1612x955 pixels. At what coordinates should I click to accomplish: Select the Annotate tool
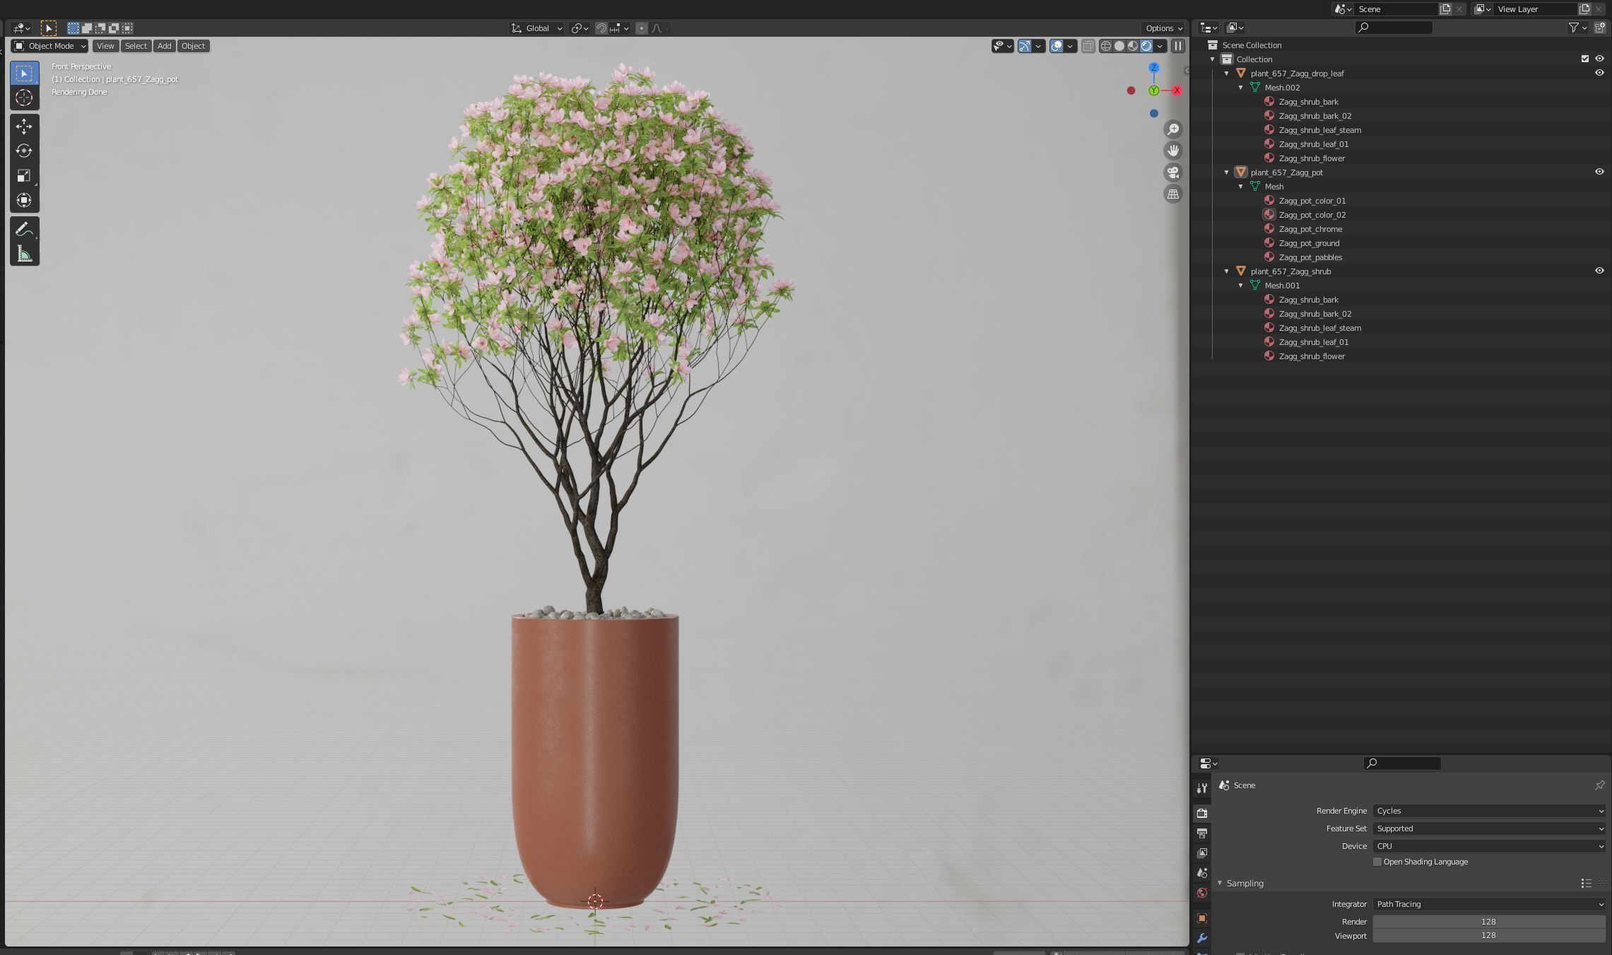[x=24, y=230]
